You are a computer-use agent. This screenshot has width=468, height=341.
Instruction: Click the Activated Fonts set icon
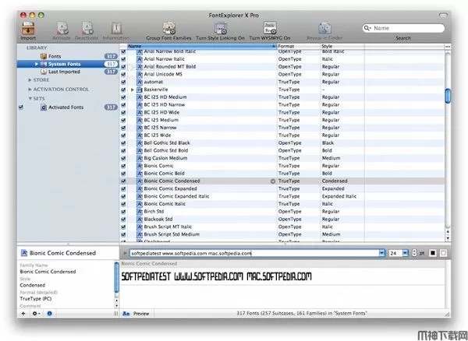pyautogui.click(x=44, y=107)
